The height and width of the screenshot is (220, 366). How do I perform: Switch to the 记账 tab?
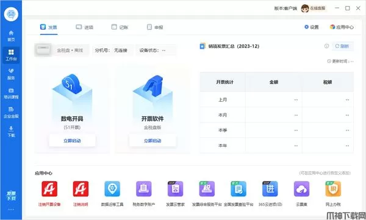pos(120,27)
